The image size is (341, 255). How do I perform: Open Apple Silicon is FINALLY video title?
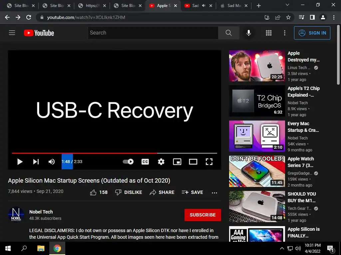click(304, 232)
